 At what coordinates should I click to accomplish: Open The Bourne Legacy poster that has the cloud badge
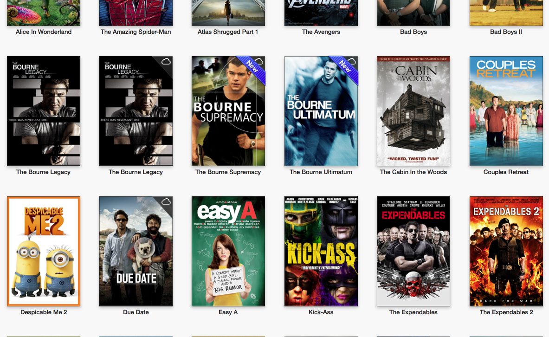tap(136, 111)
